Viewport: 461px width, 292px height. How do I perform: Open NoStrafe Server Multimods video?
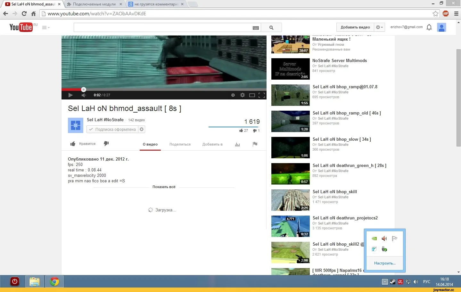[340, 60]
